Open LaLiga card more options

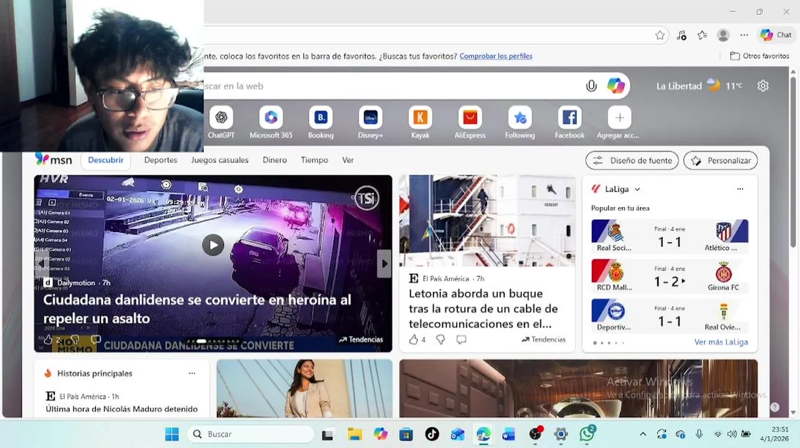(x=740, y=189)
